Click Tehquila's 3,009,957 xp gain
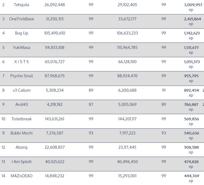This screenshot has height=185, width=204. (x=193, y=5)
